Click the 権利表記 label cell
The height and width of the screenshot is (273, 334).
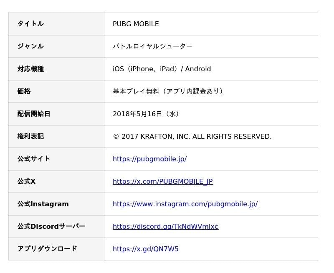pos(56,137)
